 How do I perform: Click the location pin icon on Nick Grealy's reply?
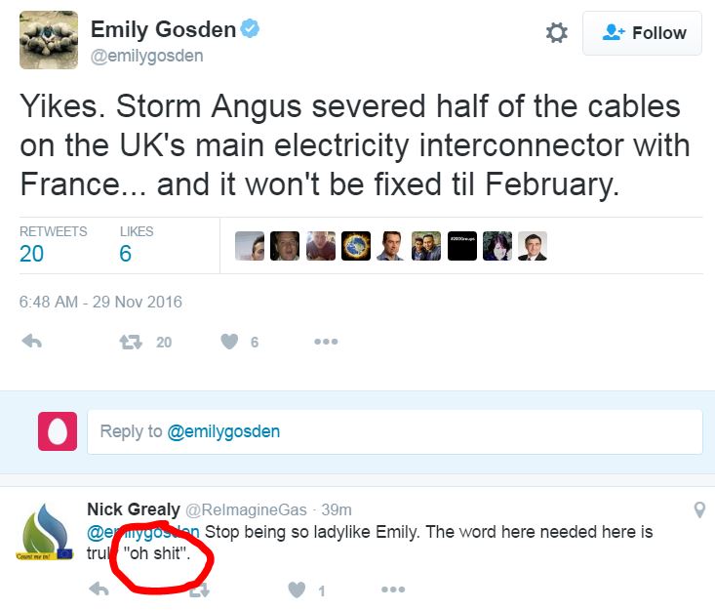pyautogui.click(x=698, y=509)
